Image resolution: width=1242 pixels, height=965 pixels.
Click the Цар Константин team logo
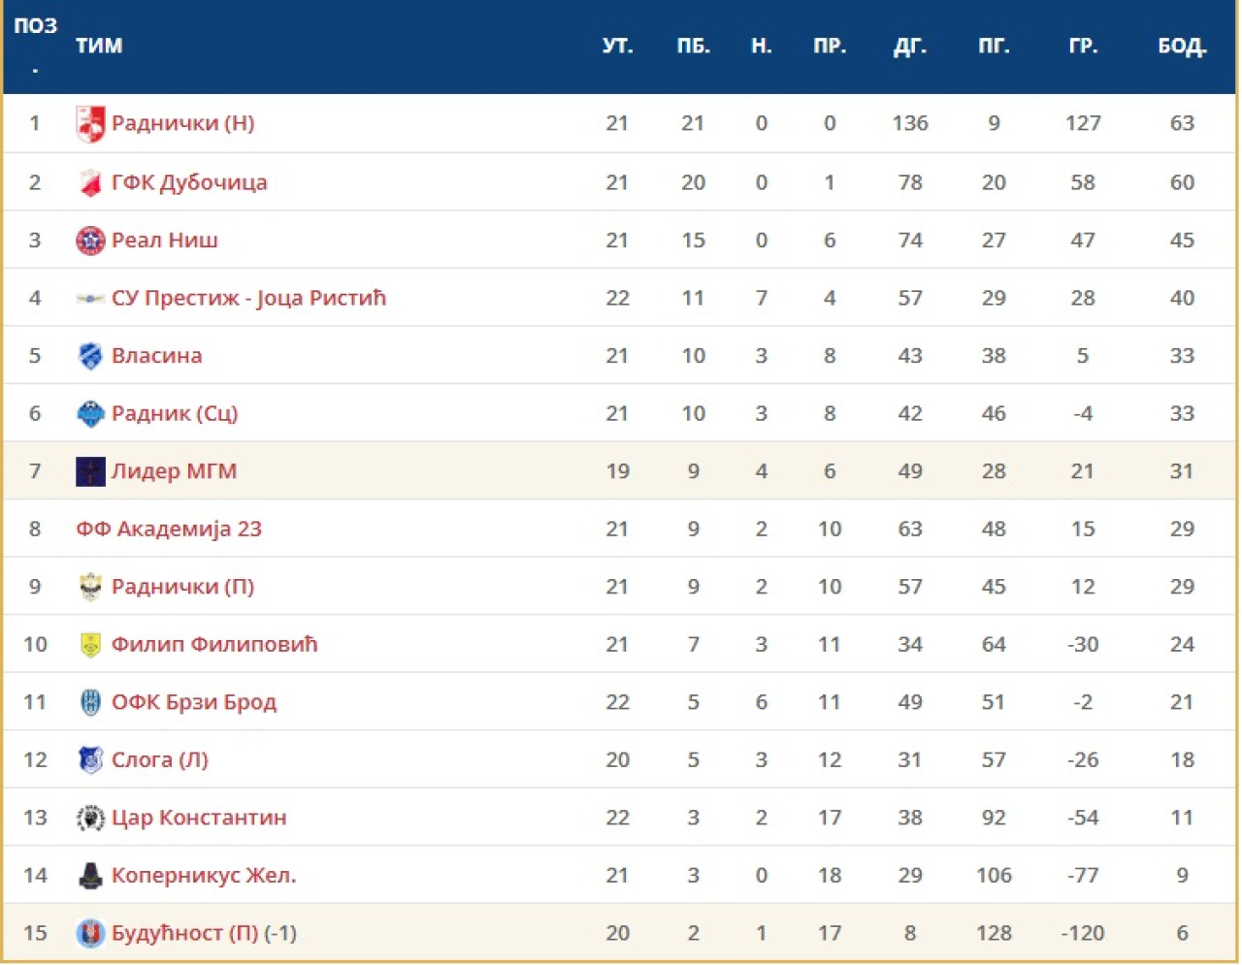click(90, 818)
